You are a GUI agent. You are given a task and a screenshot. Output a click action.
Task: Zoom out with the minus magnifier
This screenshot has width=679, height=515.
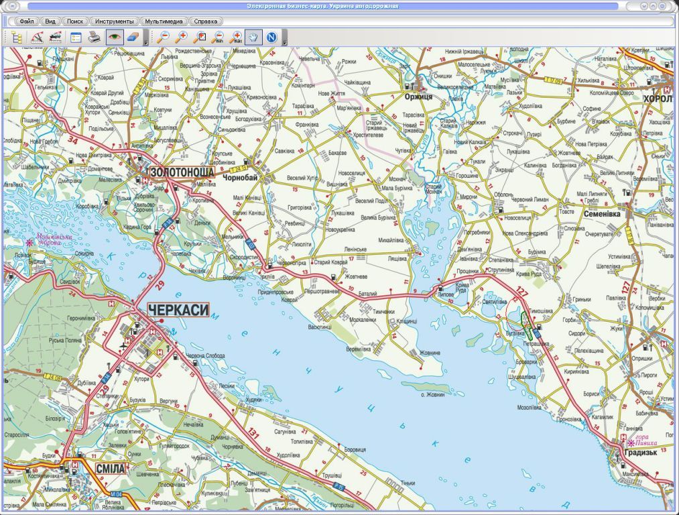(x=163, y=38)
